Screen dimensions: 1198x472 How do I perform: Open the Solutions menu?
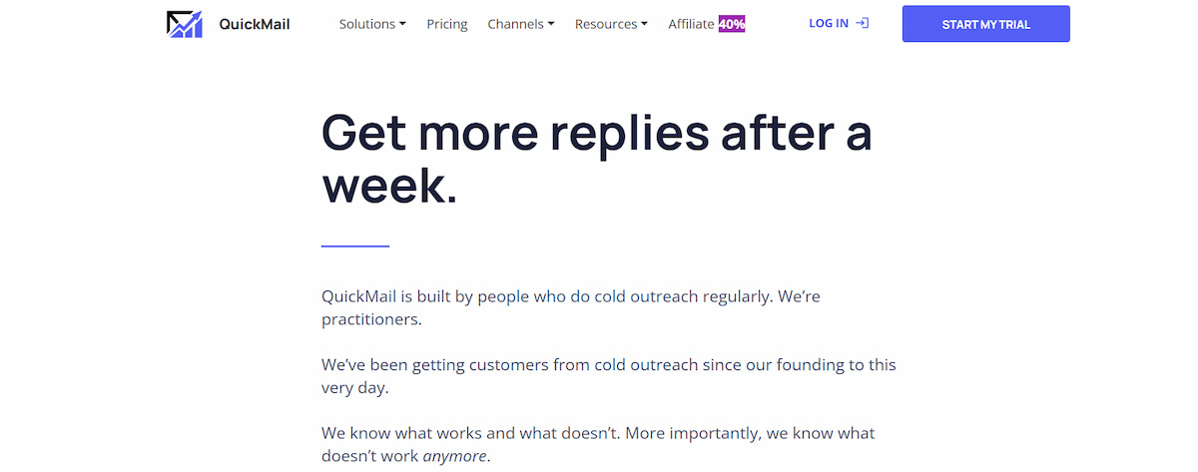coord(367,24)
